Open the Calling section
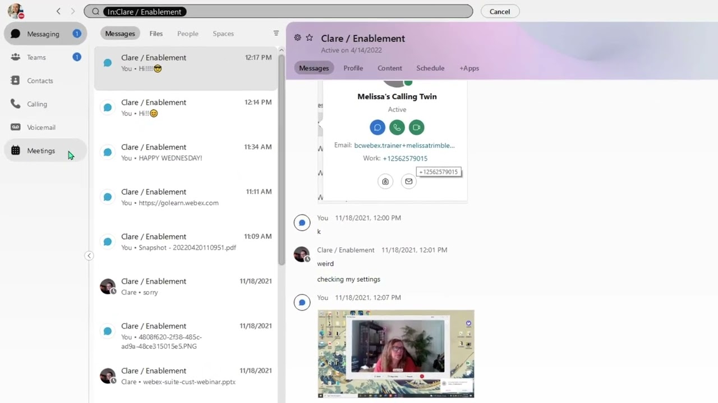 pos(45,104)
